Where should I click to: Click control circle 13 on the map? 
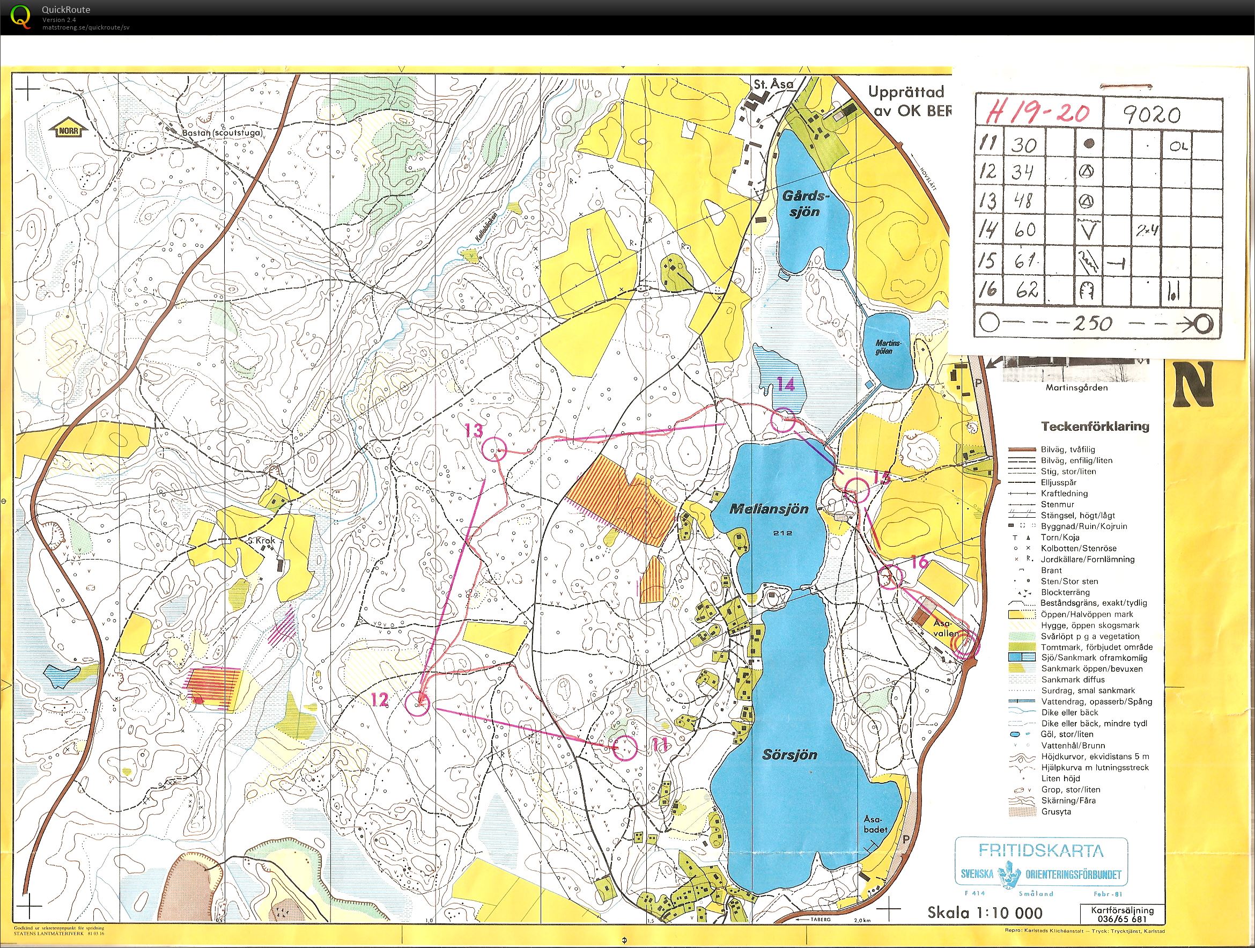click(493, 449)
